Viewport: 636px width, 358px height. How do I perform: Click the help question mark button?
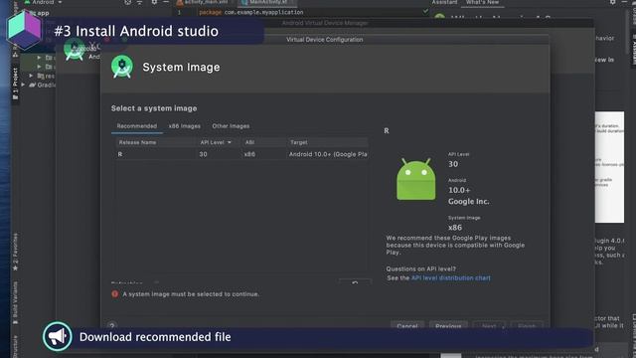pyautogui.click(x=112, y=325)
